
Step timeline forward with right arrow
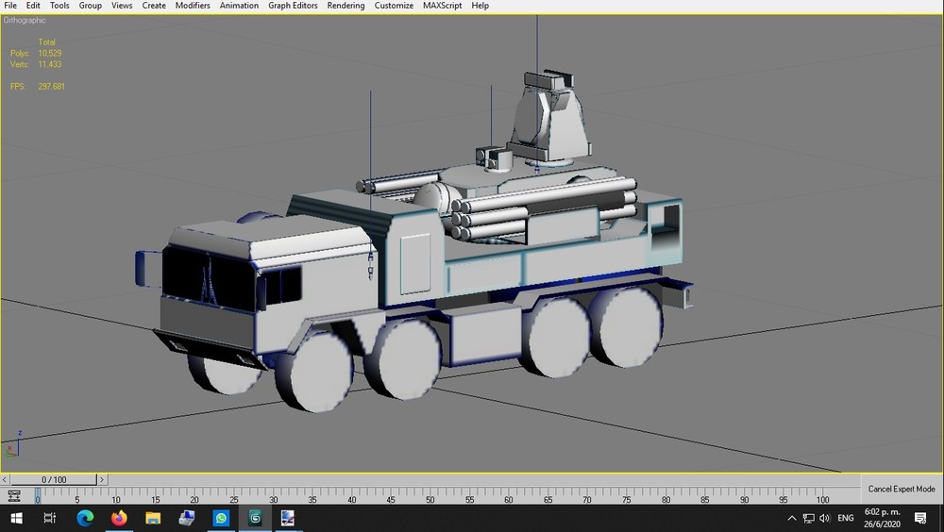point(102,479)
